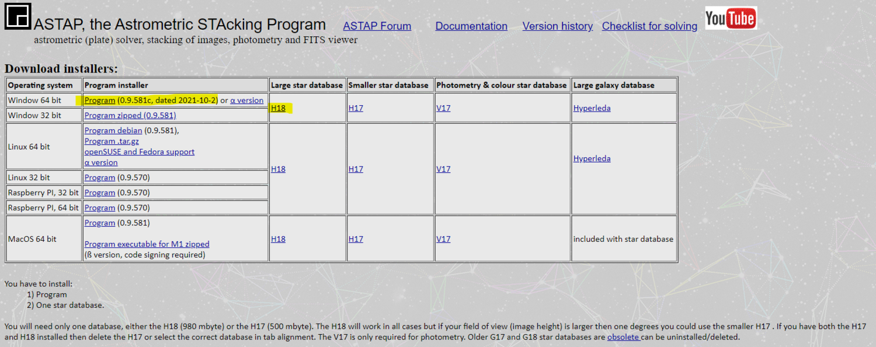Click the '(ß version, code signing required)' note

(x=145, y=255)
